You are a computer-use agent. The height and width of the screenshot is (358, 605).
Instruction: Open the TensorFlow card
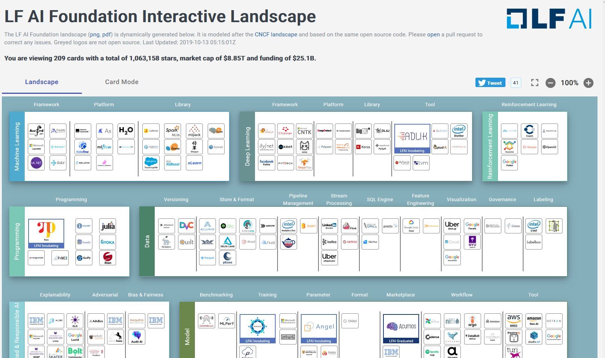pyautogui.click(x=305, y=163)
